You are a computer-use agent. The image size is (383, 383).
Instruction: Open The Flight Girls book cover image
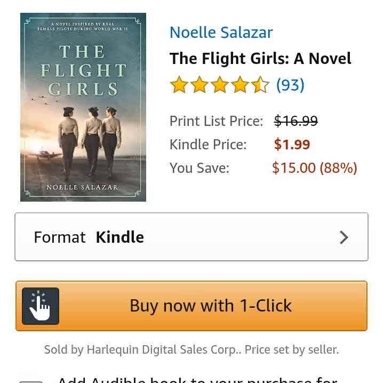pyautogui.click(x=83, y=107)
